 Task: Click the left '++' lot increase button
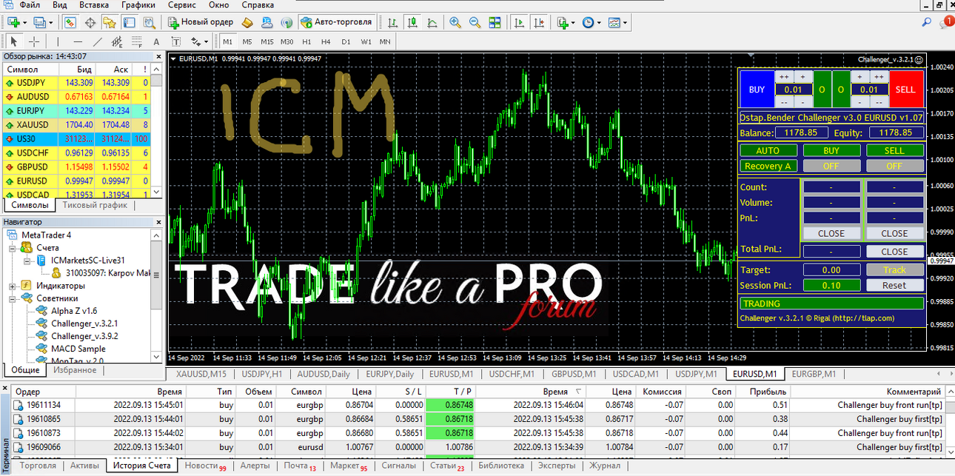[784, 77]
